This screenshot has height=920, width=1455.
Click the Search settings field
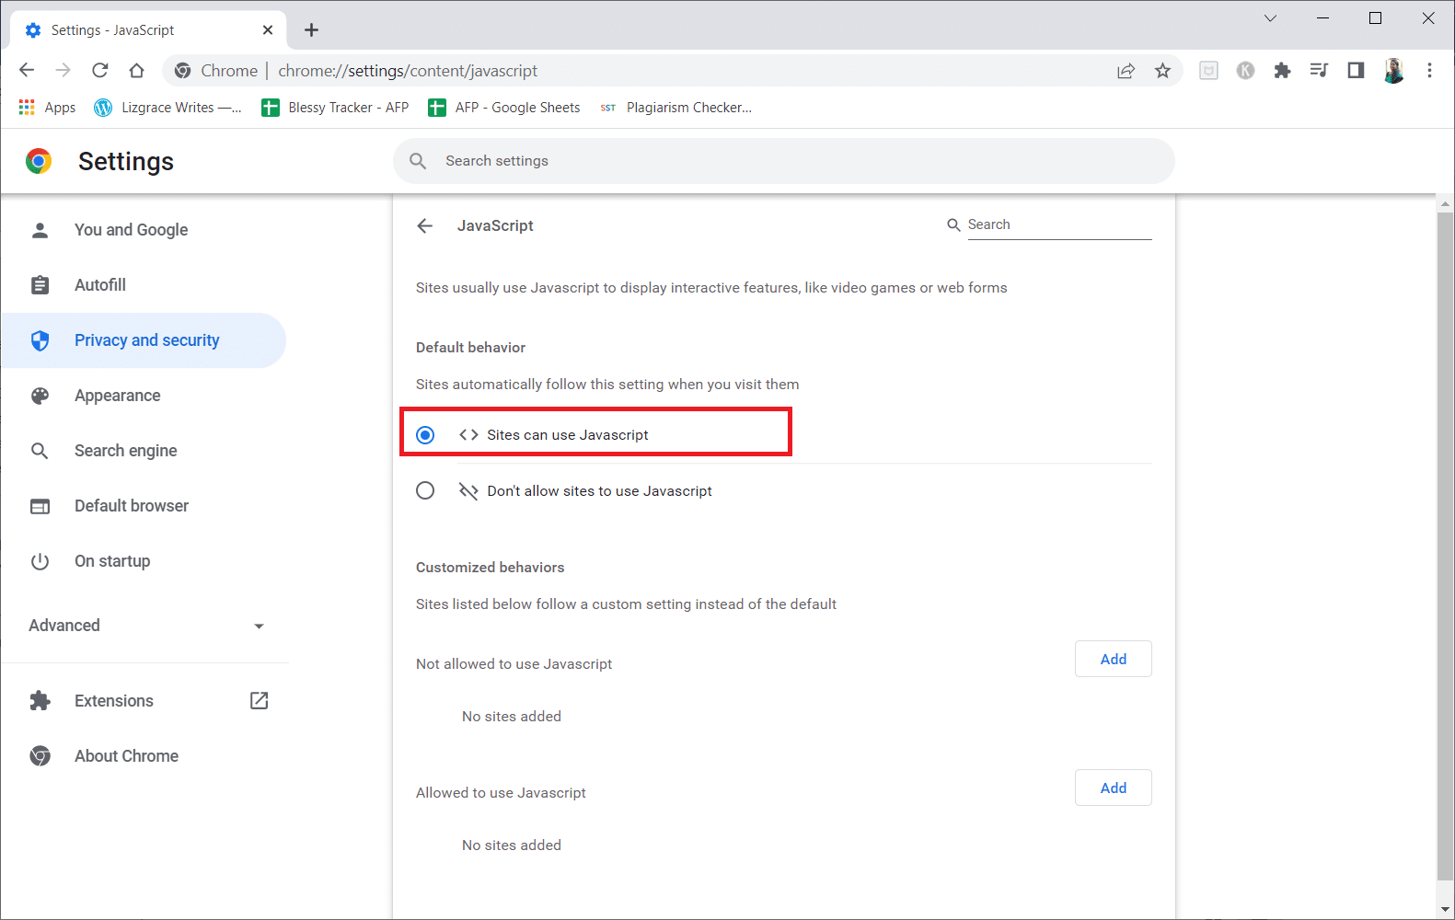pyautogui.click(x=782, y=161)
